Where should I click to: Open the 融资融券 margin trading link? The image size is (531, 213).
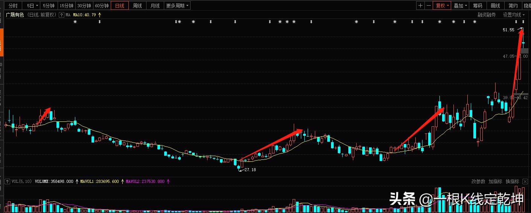click(x=487, y=15)
